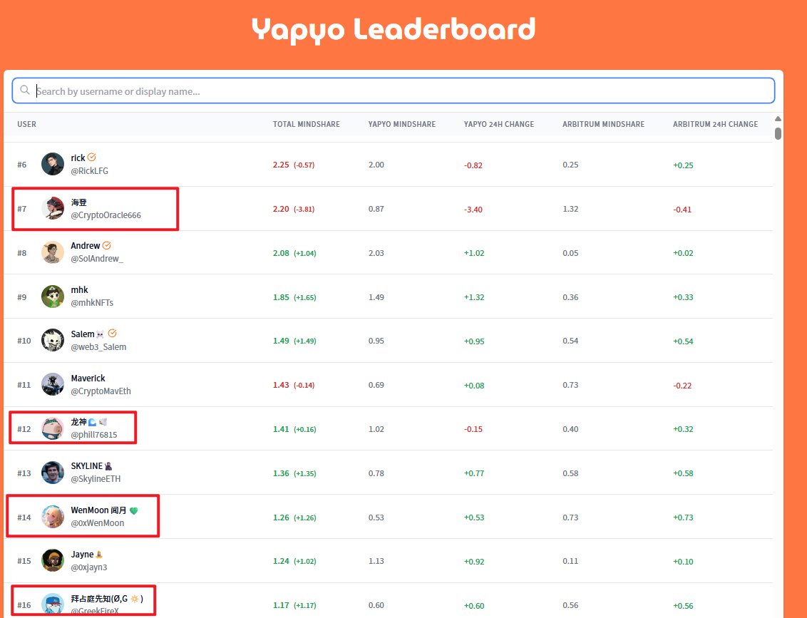Open the @0xjayn3 handle link
This screenshot has width=807, height=618.
[x=89, y=567]
